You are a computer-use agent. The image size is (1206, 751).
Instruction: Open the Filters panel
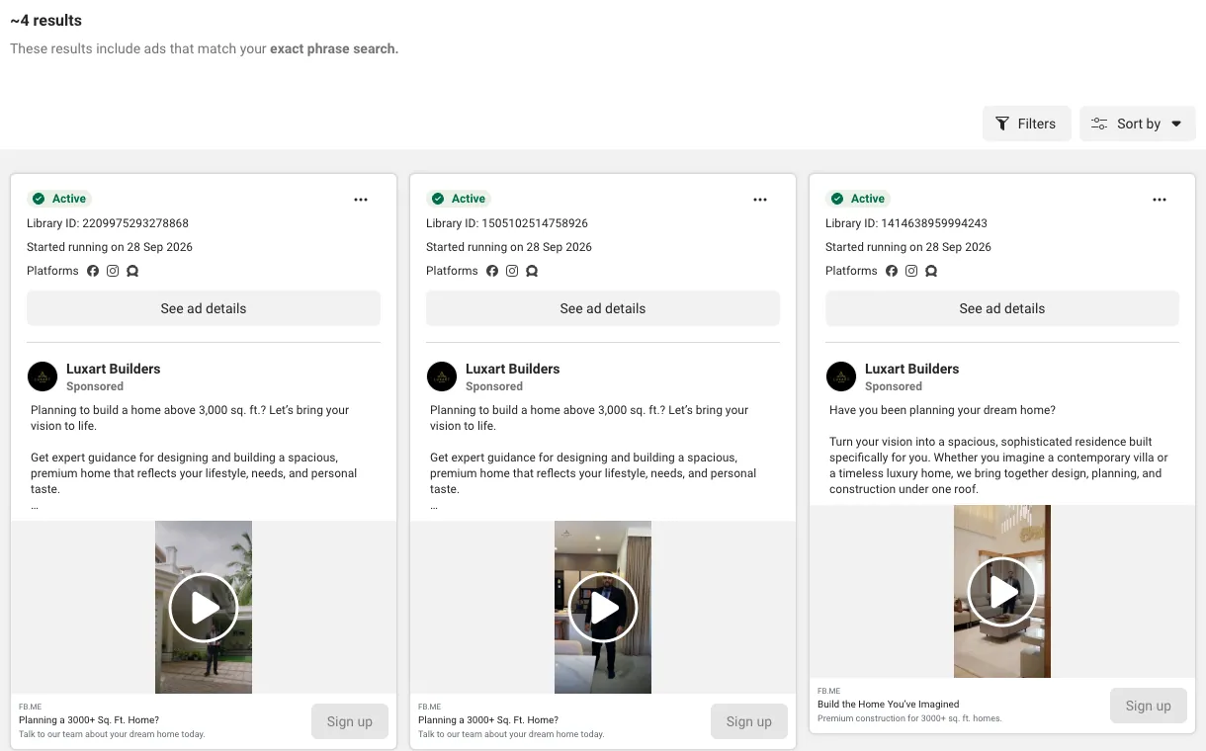coord(1026,124)
